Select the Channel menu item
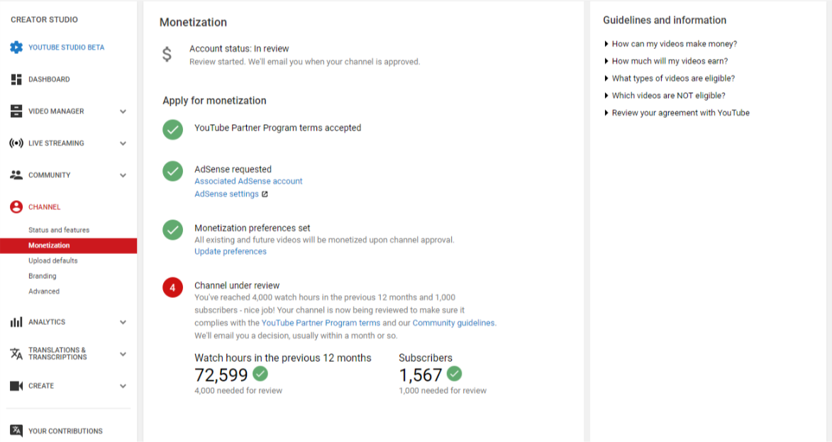The width and height of the screenshot is (832, 442). pyautogui.click(x=45, y=207)
